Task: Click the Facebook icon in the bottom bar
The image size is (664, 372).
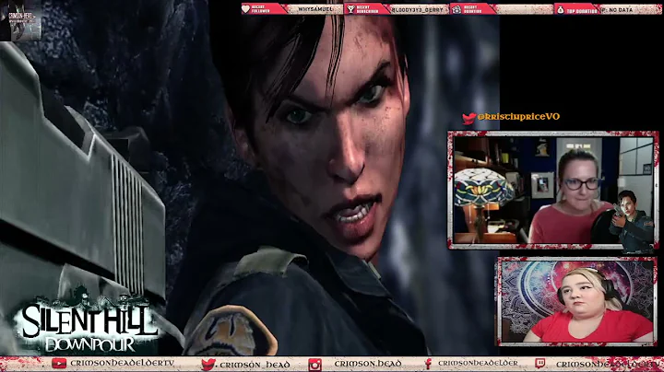Action: coord(428,364)
